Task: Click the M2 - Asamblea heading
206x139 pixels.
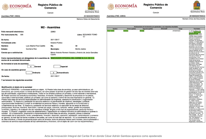Action: (x=50, y=27)
